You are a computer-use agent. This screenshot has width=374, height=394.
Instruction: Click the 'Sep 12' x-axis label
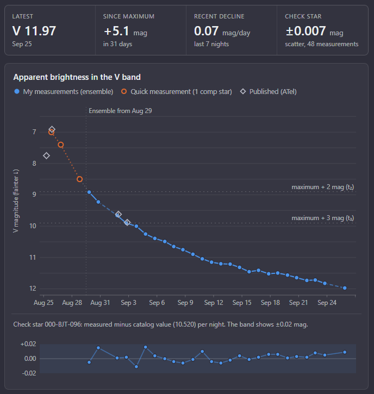coord(214,303)
